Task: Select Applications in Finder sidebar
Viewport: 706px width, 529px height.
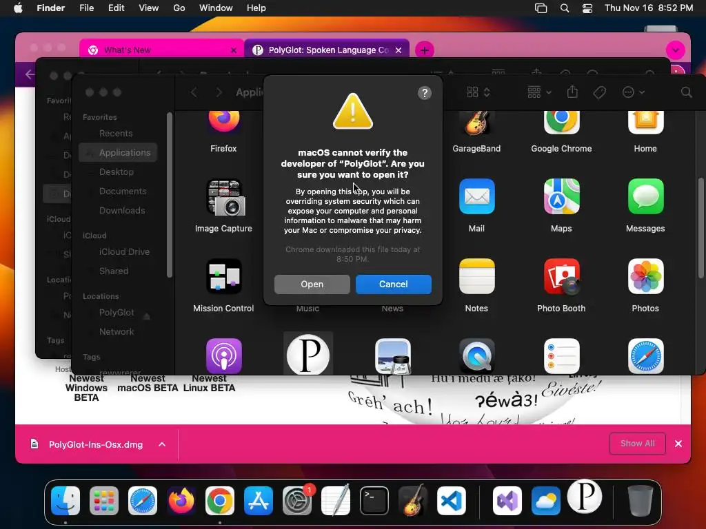Action: click(118, 152)
